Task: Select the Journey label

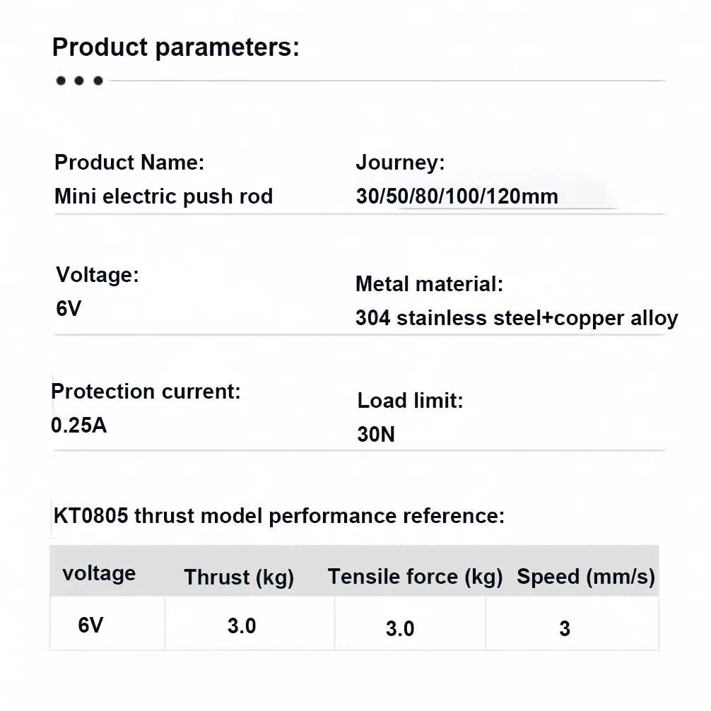Action: [x=400, y=163]
